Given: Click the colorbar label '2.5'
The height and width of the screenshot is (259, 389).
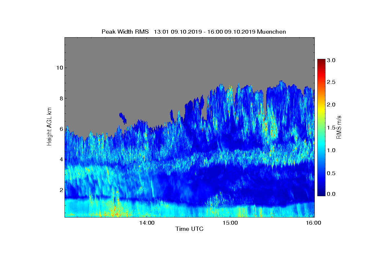Looking at the screenshot, I should pos(331,83).
